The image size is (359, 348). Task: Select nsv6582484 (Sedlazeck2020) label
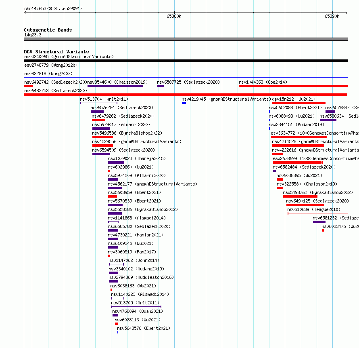[304, 167]
